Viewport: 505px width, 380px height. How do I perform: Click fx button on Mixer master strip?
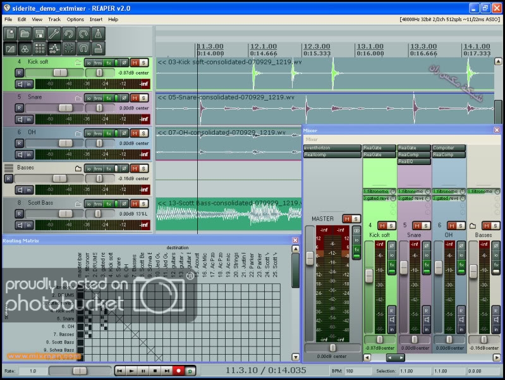[x=356, y=250]
